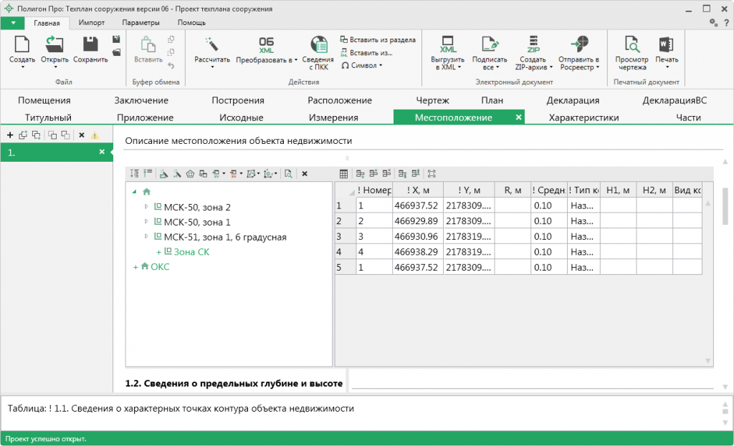Click the ! Номер column header
Image resolution: width=734 pixels, height=446 pixels.
point(374,190)
